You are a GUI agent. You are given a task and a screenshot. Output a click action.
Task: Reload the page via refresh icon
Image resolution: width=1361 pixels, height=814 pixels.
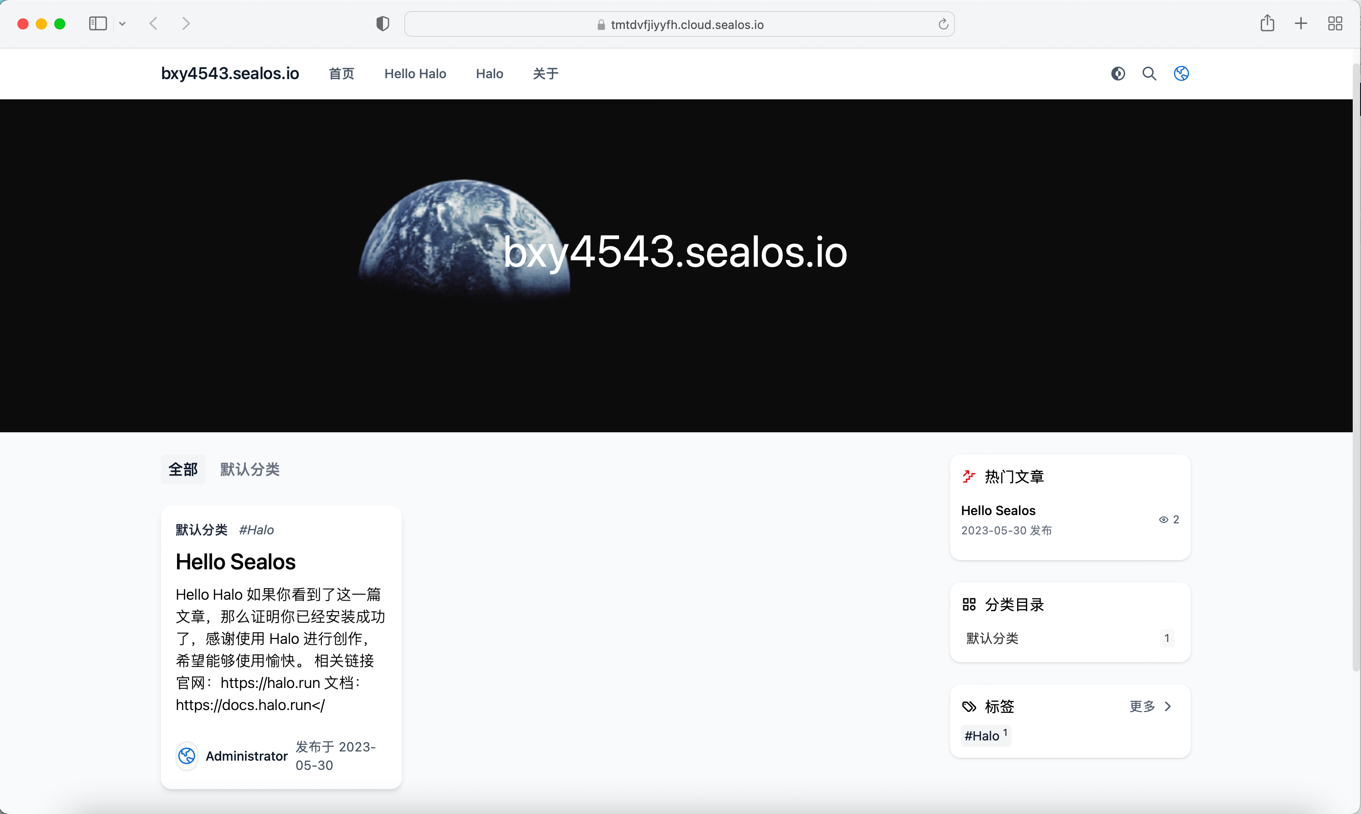943,24
